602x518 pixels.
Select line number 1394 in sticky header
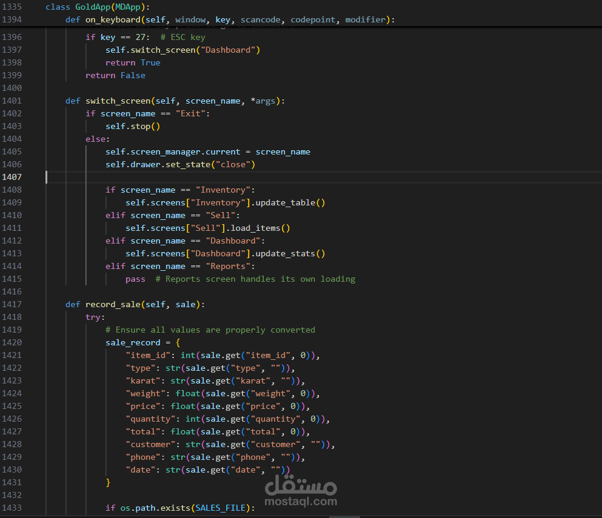12,19
